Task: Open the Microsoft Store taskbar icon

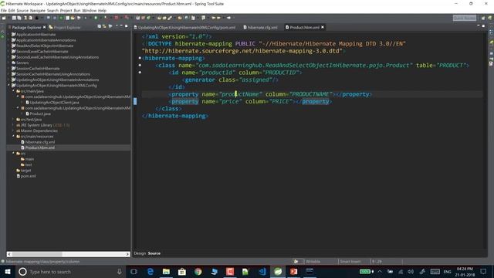Action: tap(182, 272)
